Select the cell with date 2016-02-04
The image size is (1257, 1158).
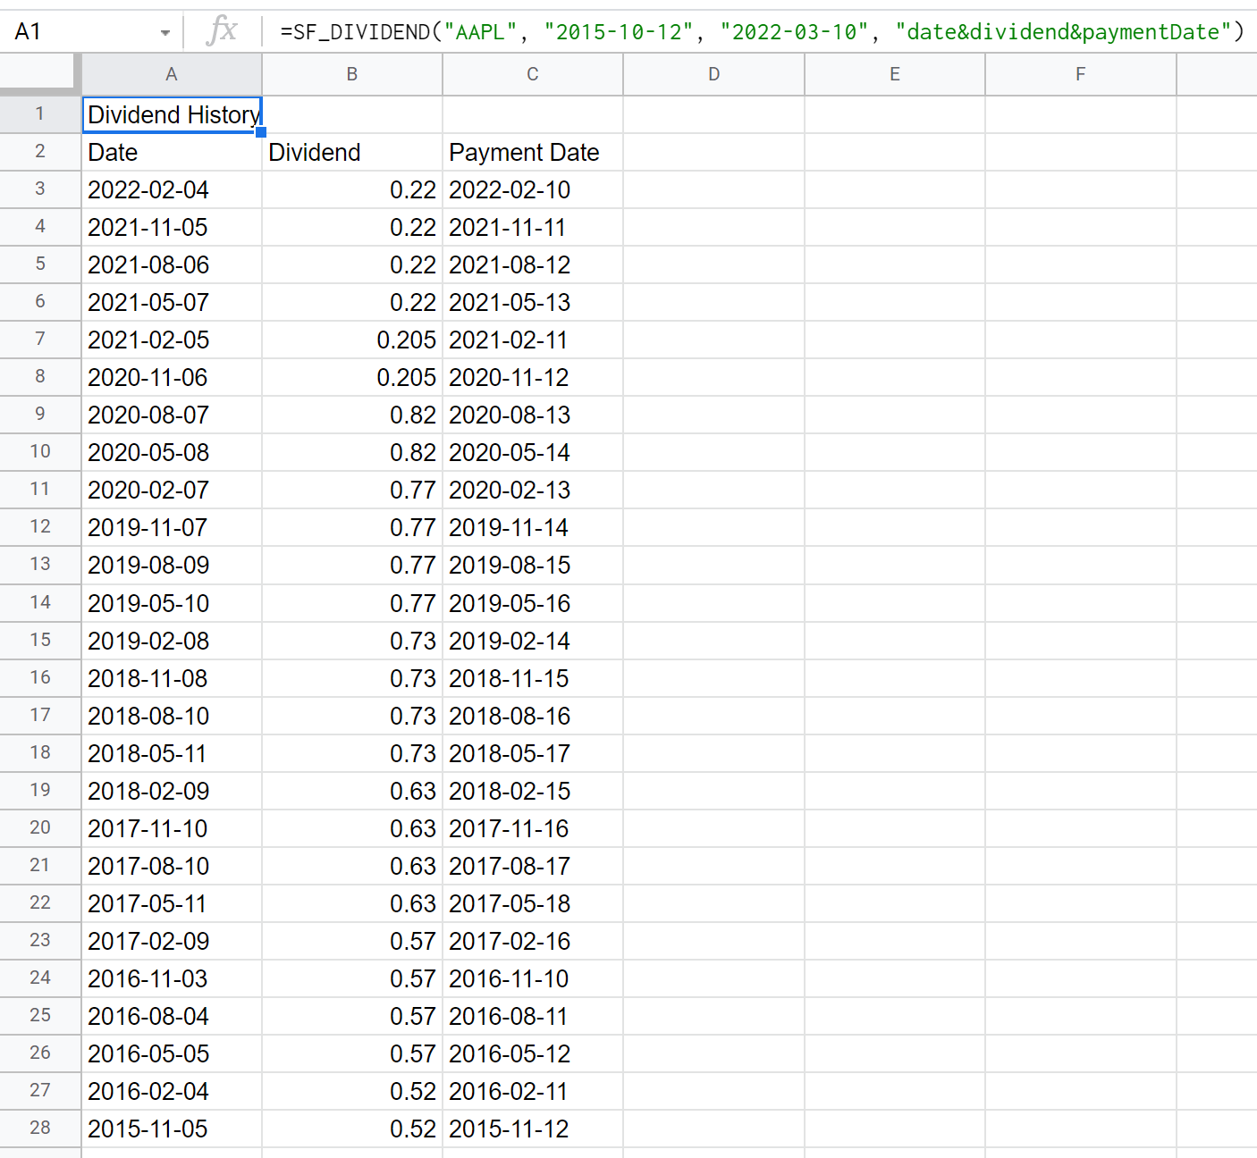point(172,1091)
